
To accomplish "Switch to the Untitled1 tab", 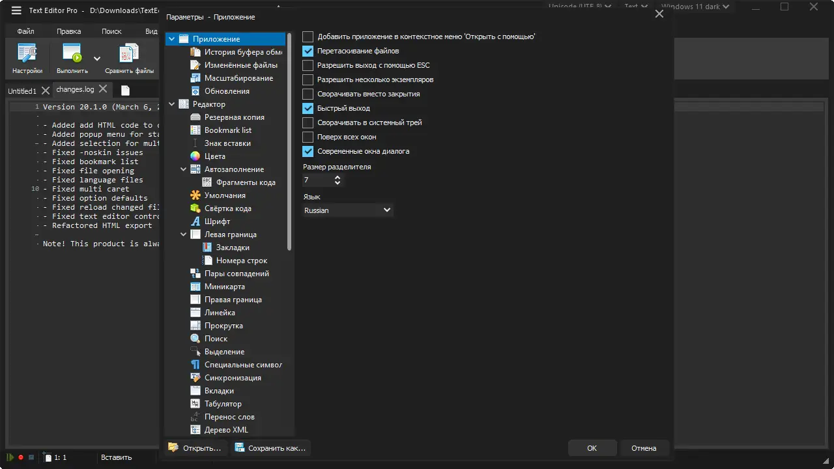I will [x=22, y=91].
